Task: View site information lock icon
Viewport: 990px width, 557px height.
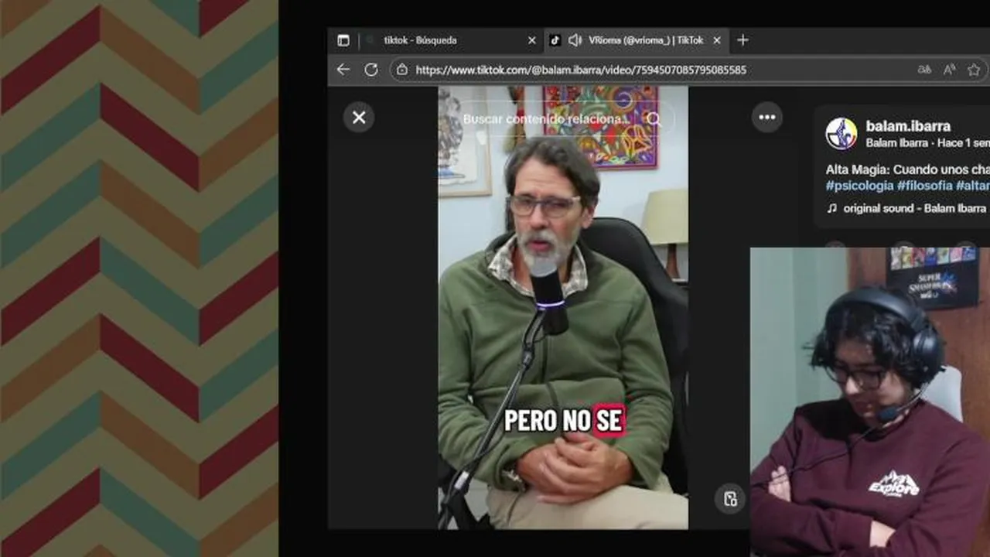Action: point(401,70)
